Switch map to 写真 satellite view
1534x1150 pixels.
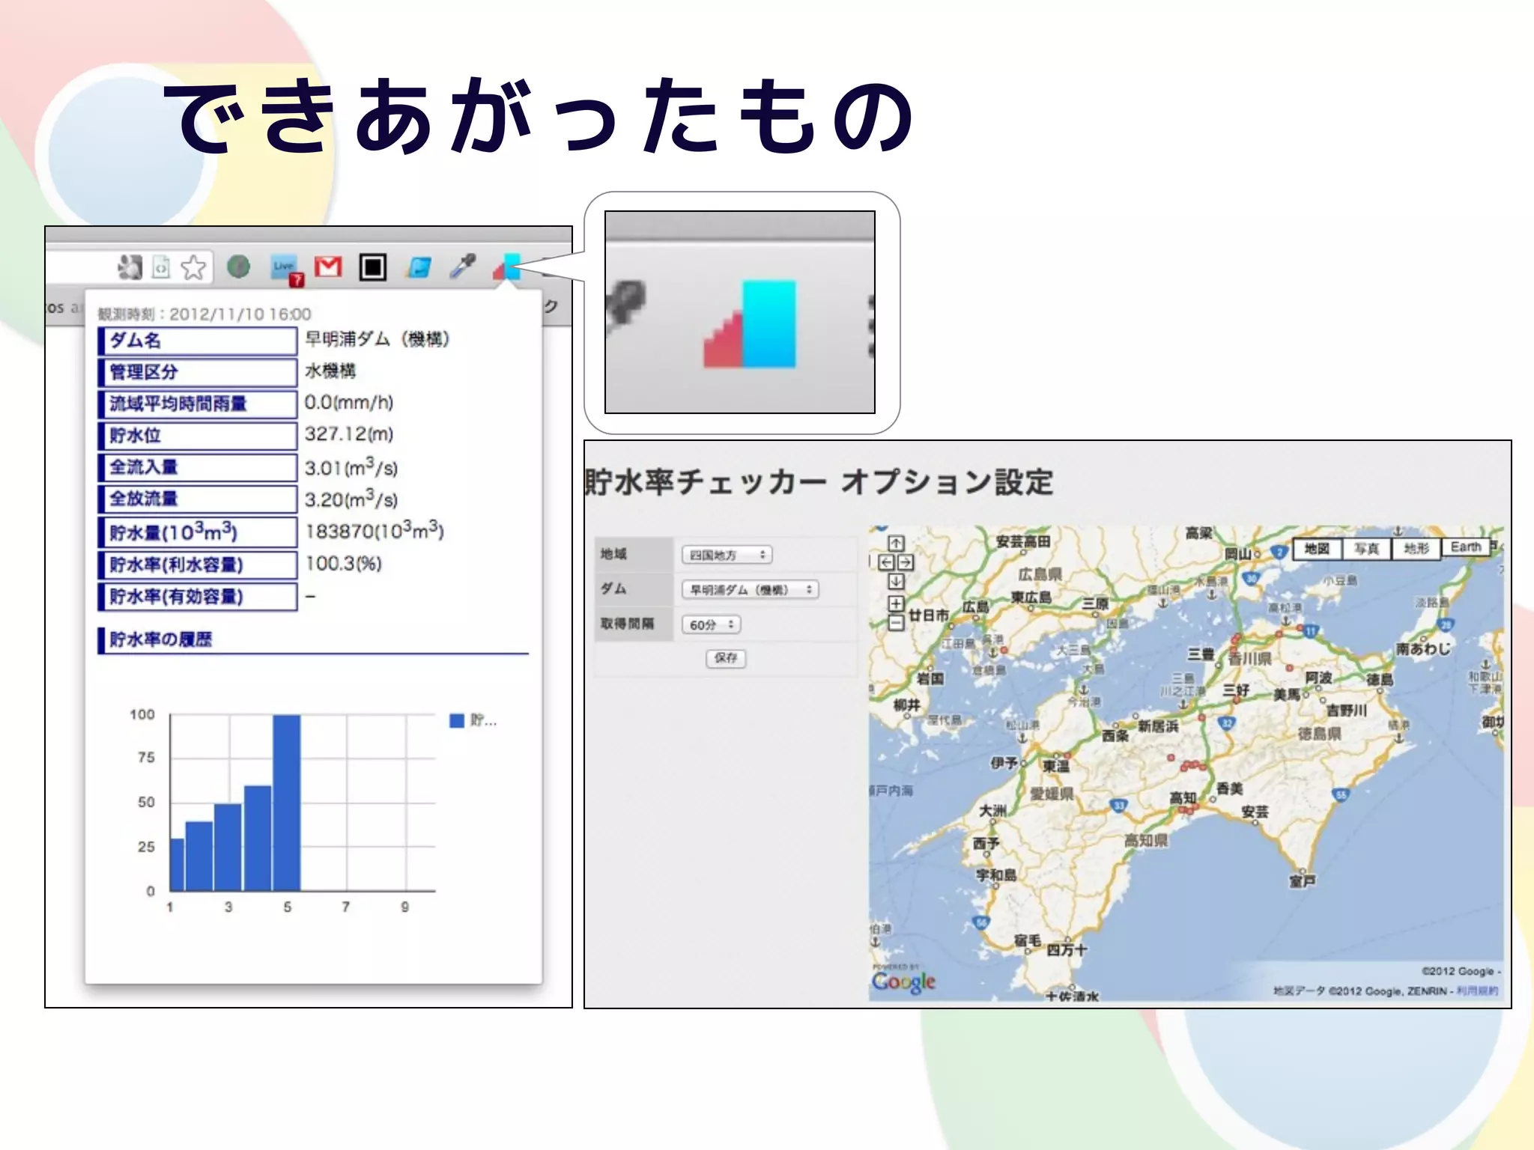click(1366, 548)
